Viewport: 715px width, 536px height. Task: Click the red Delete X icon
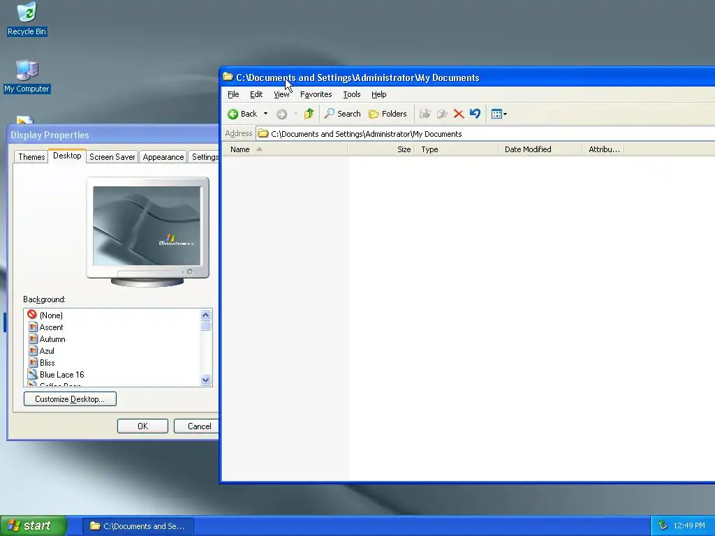pyautogui.click(x=459, y=114)
